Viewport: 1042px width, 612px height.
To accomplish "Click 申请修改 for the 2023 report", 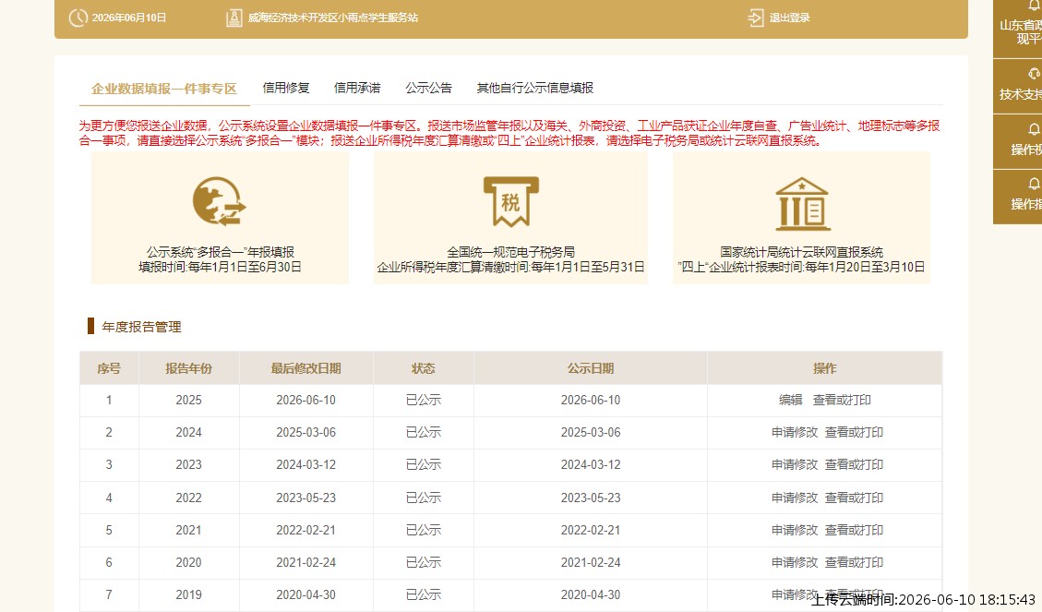I will pyautogui.click(x=795, y=464).
